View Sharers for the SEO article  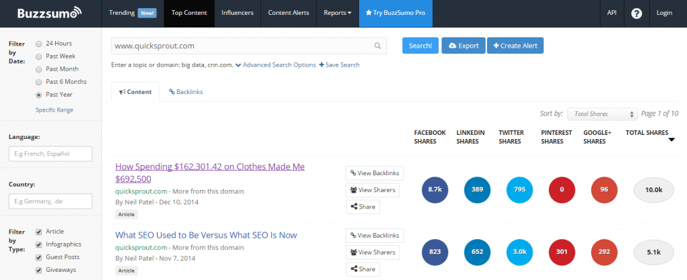tap(373, 252)
